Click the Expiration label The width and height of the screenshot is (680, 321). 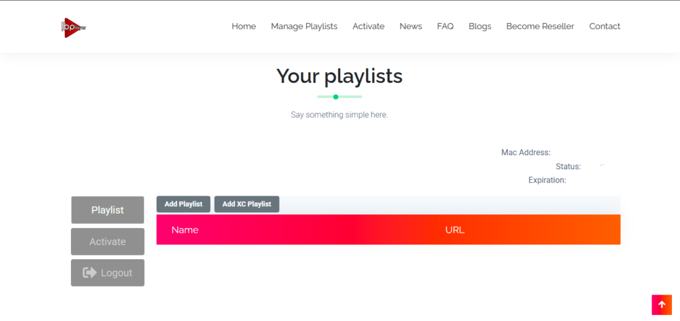tap(547, 180)
